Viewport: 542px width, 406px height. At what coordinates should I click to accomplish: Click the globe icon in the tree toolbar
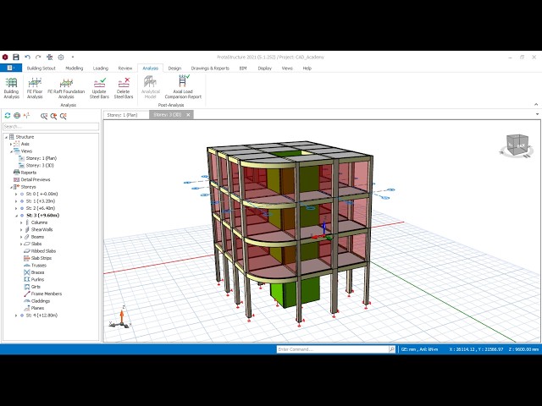click(17, 116)
